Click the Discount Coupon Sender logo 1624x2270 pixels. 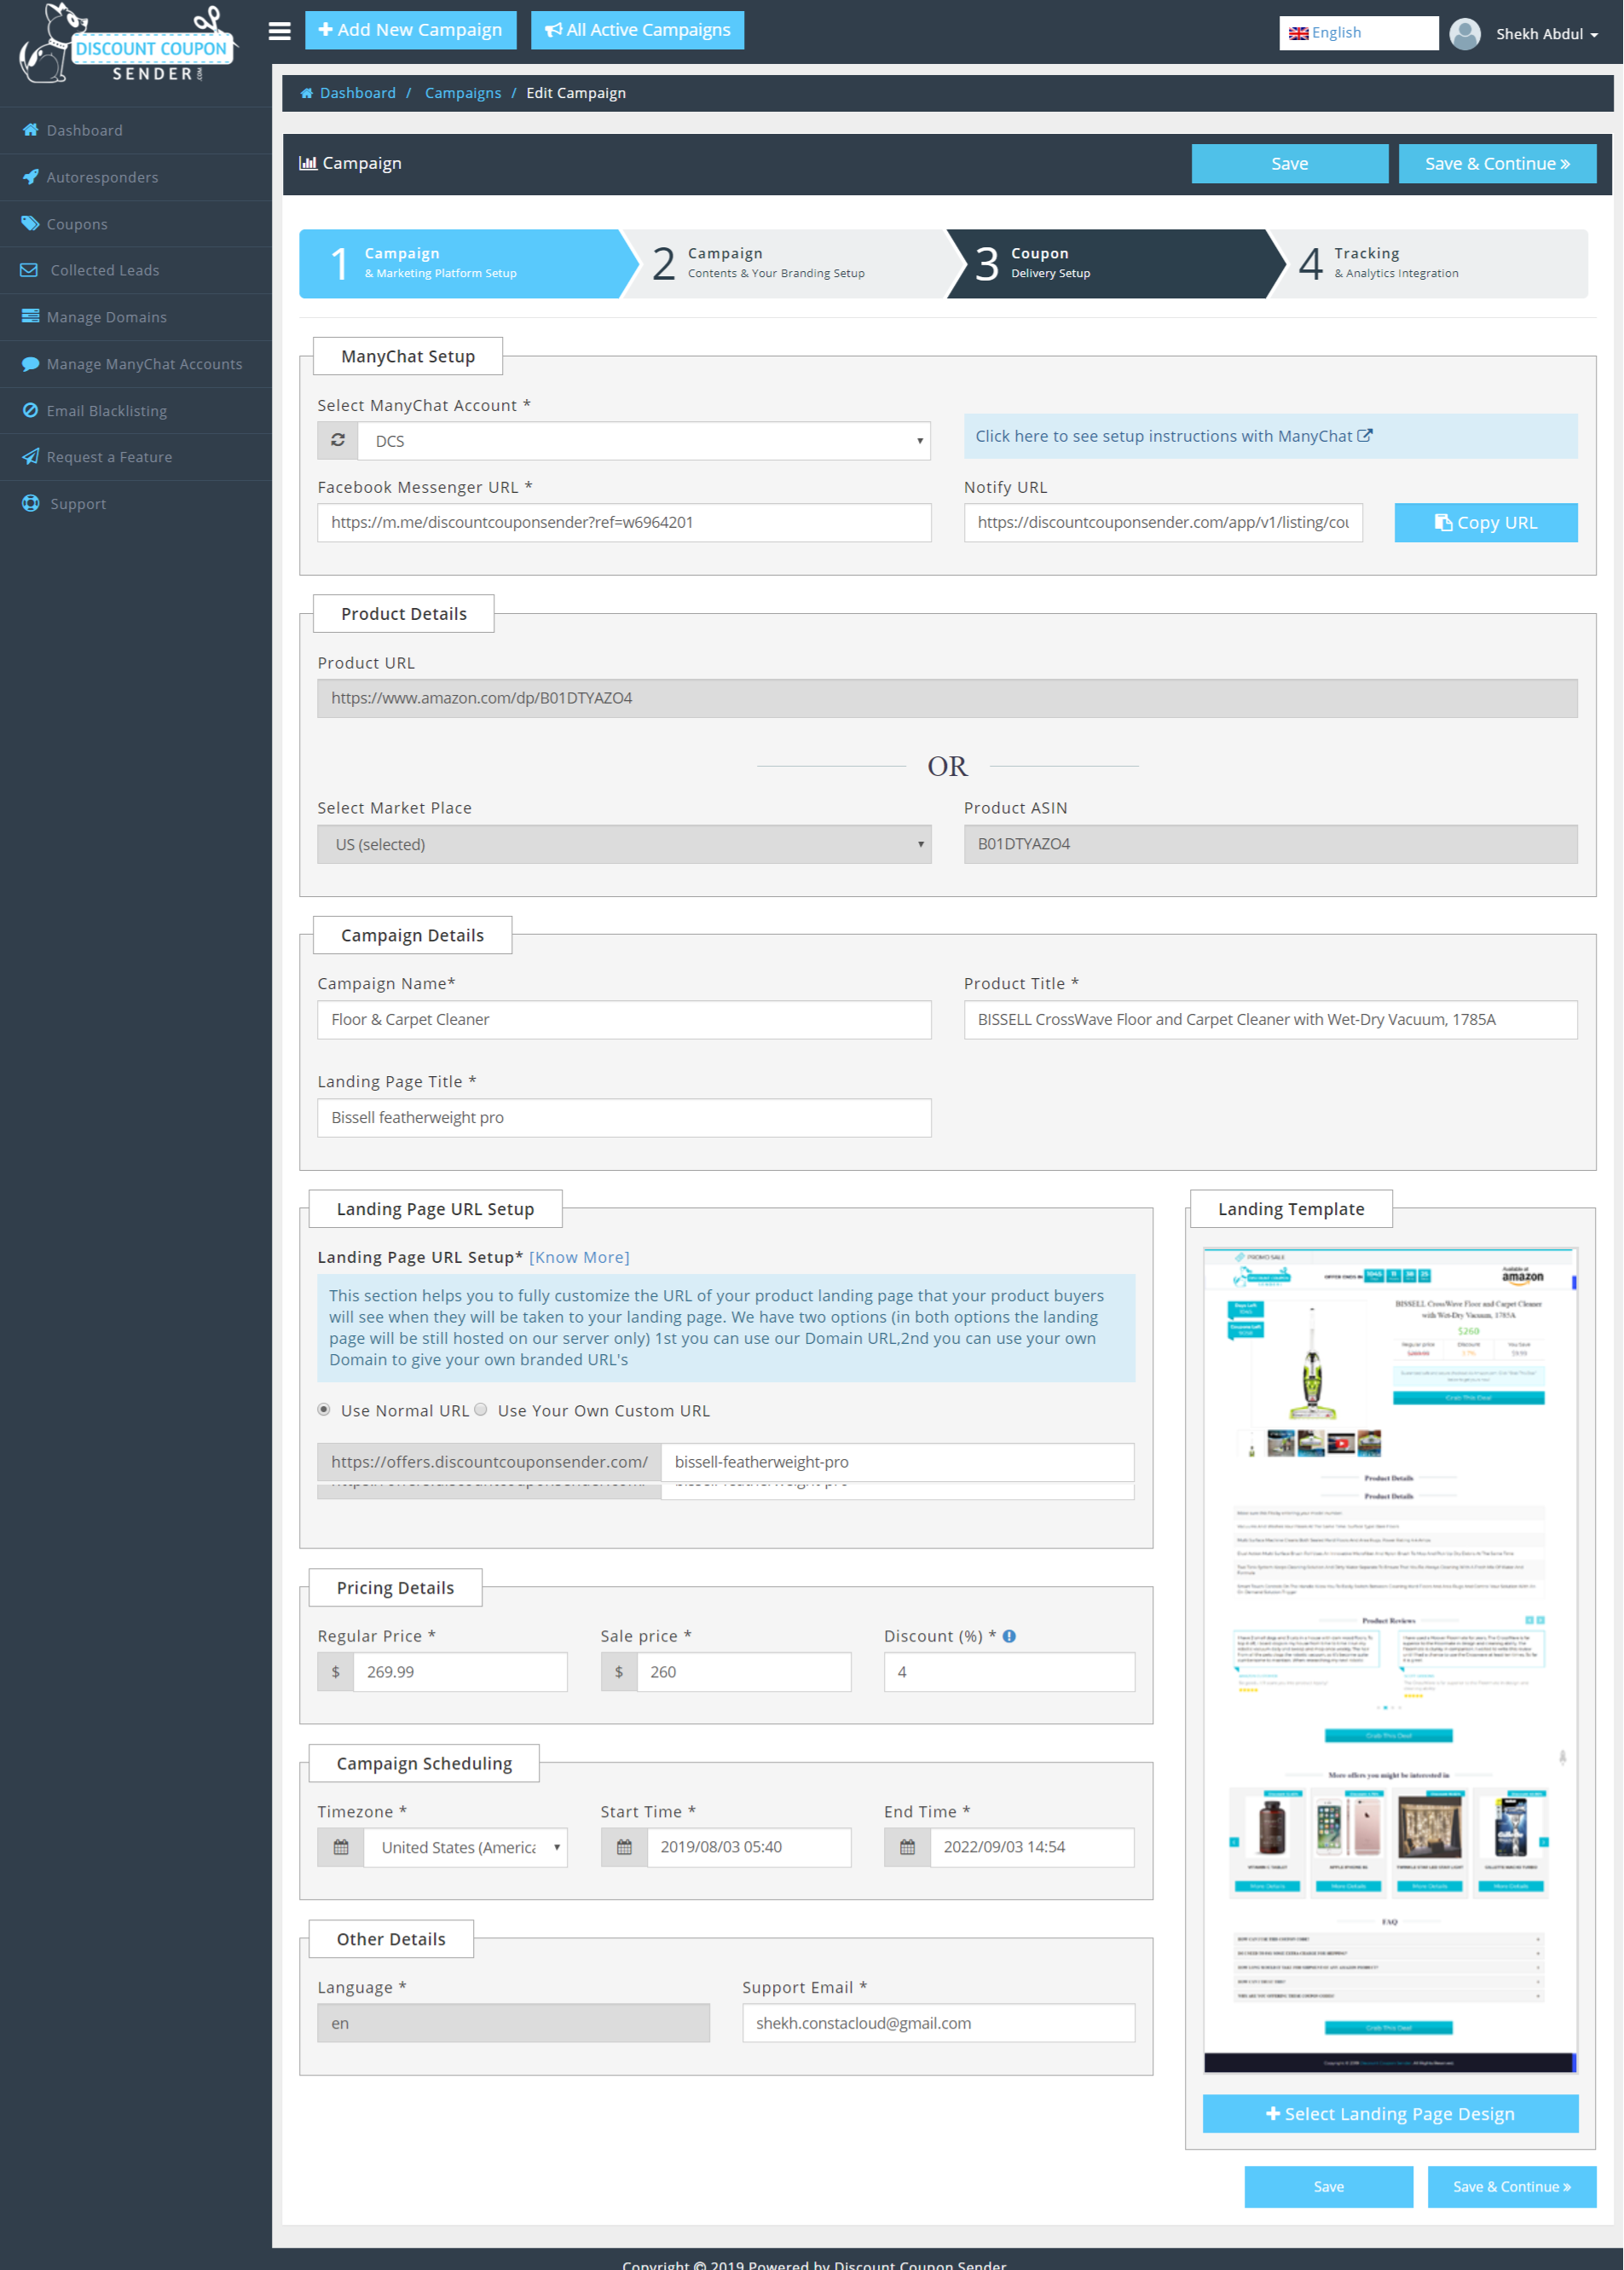(x=127, y=44)
